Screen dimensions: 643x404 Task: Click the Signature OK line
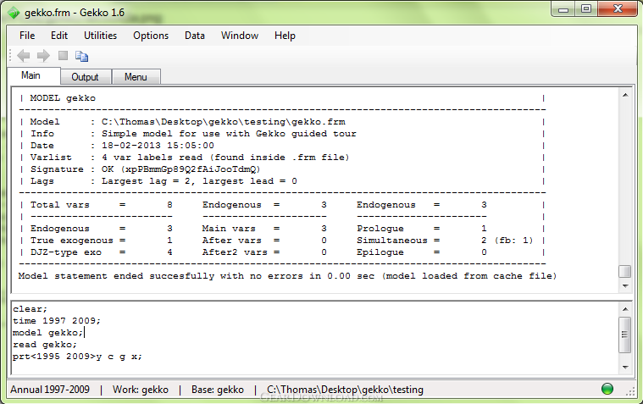click(145, 169)
